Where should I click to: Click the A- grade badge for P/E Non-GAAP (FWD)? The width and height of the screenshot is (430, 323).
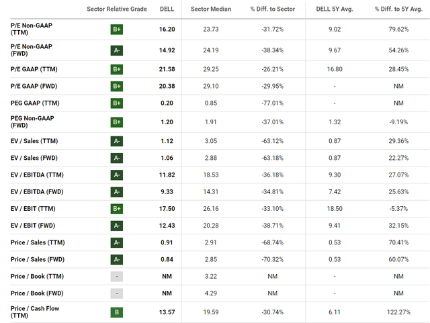pos(117,49)
